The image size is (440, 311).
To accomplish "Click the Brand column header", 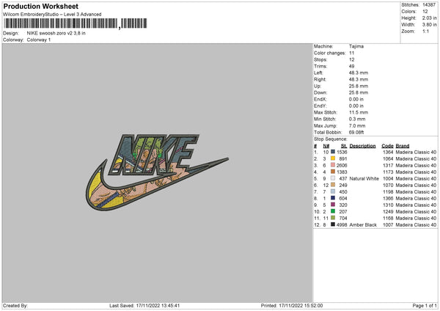I will coord(403,146).
